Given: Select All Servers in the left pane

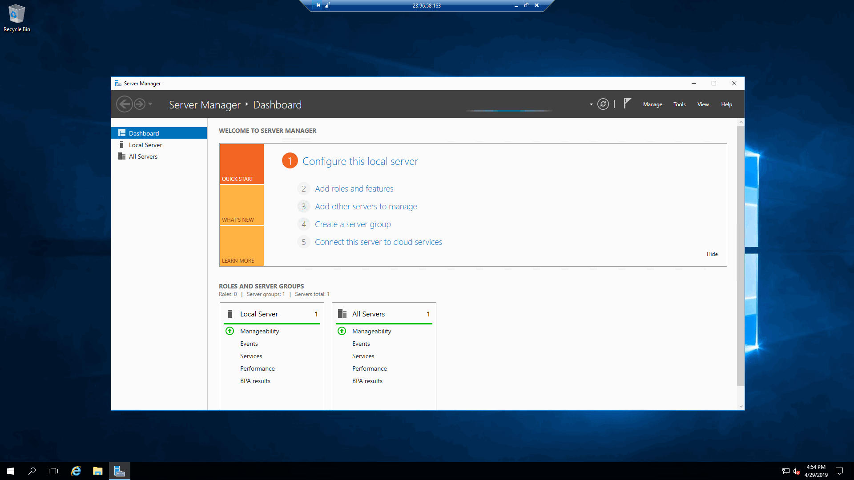Looking at the screenshot, I should pos(159,156).
